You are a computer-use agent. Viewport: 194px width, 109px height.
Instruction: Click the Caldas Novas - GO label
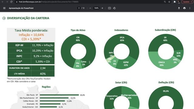pos(30,101)
